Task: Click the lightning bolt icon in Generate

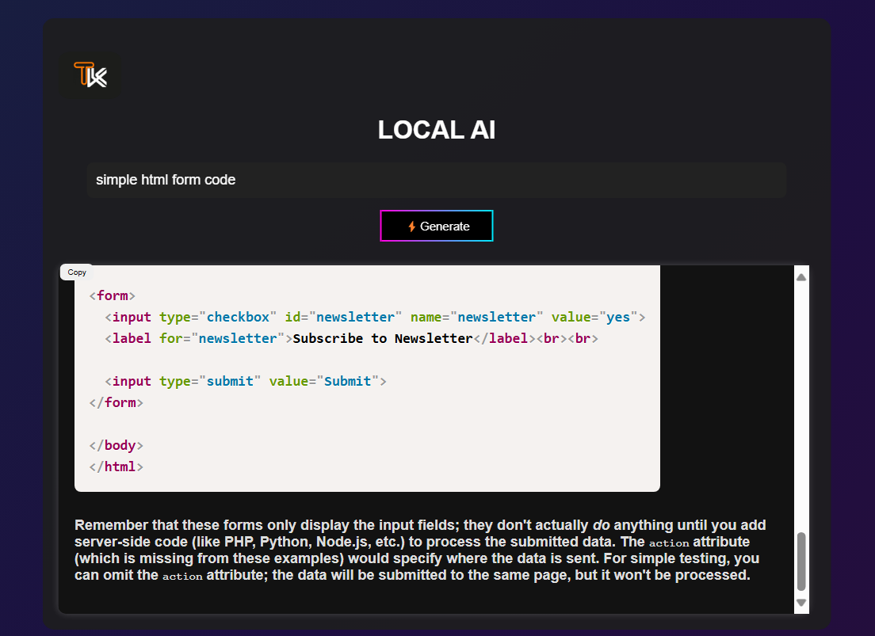Action: (x=411, y=227)
